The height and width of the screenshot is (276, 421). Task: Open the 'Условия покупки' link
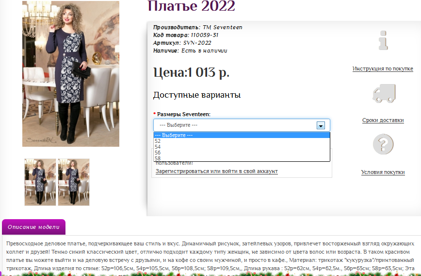pos(383,172)
